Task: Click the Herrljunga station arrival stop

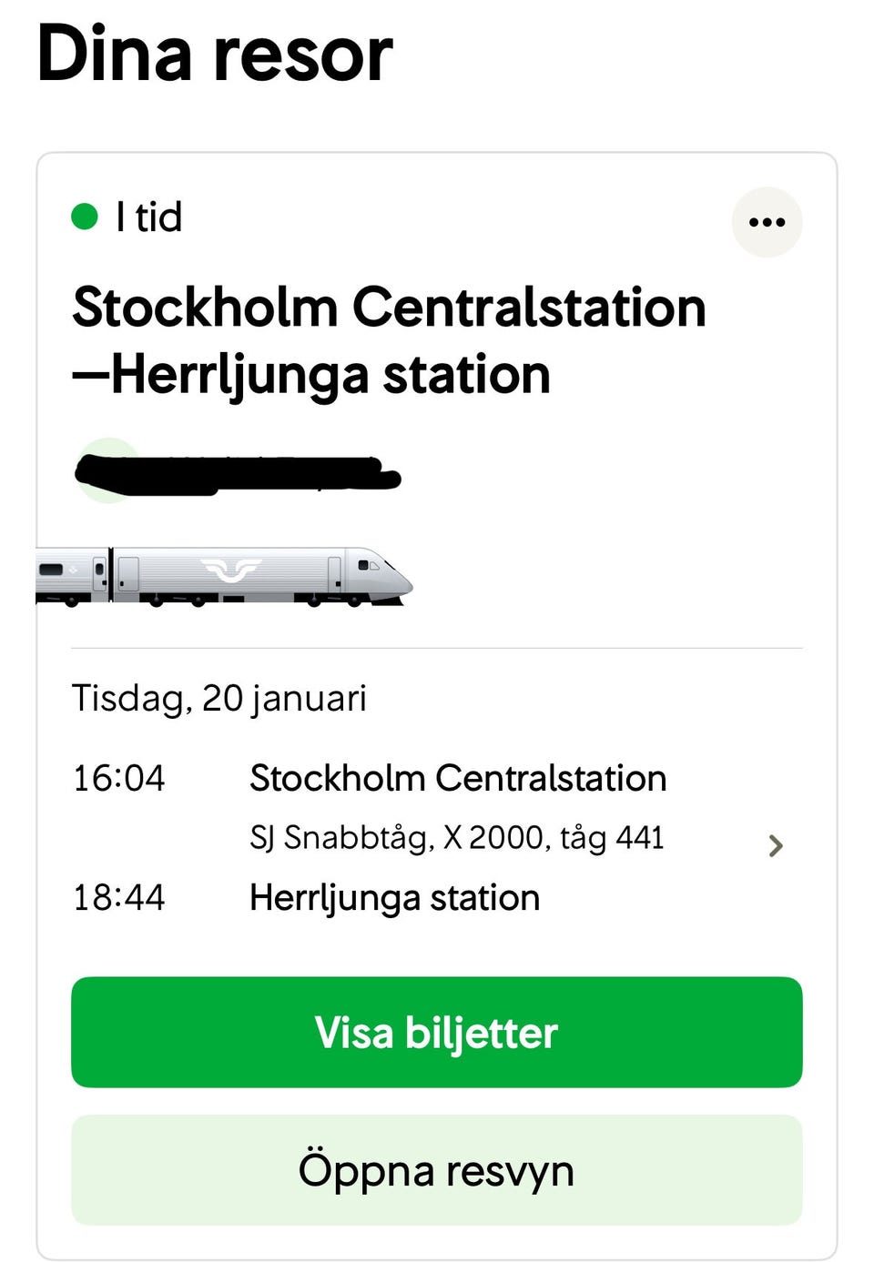Action: click(394, 898)
